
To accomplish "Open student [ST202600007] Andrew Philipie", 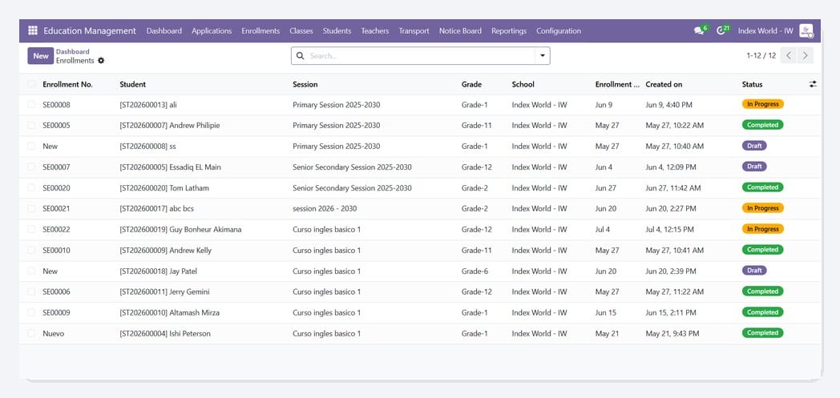I will click(169, 126).
